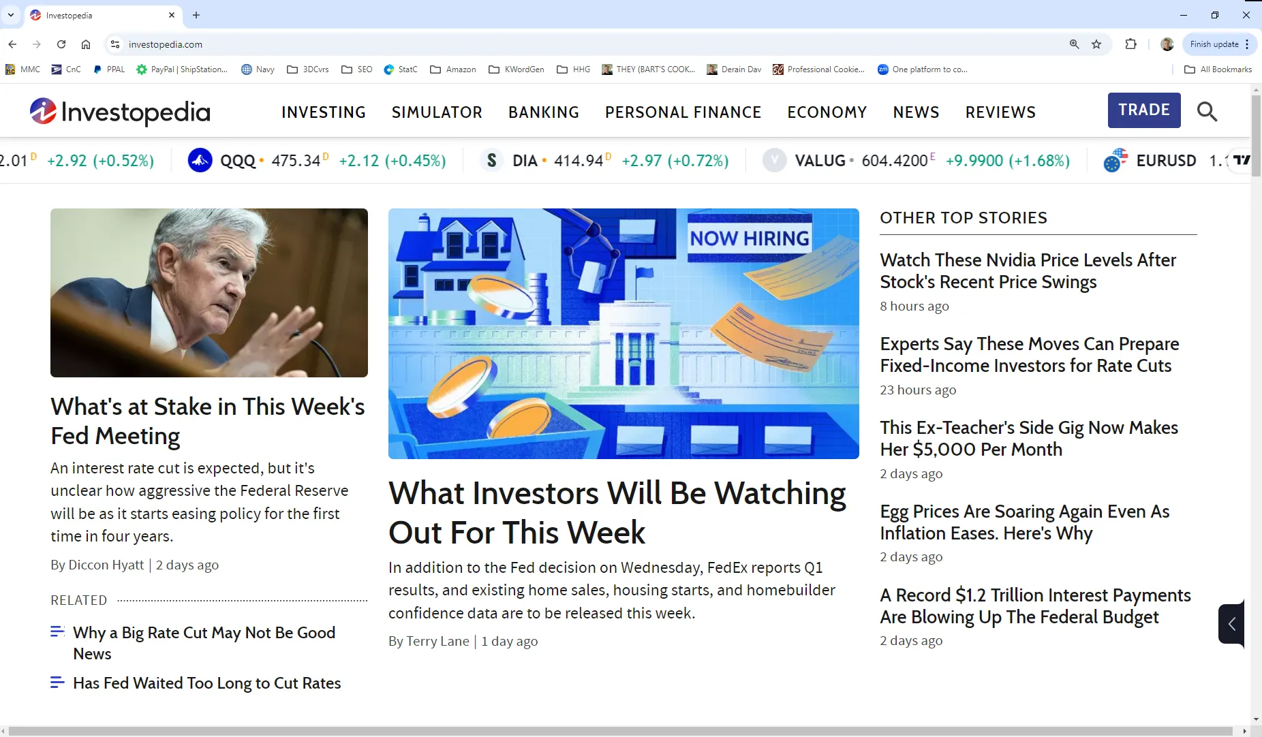The image size is (1262, 737).
Task: Click the TRADE button
Action: [x=1144, y=110]
